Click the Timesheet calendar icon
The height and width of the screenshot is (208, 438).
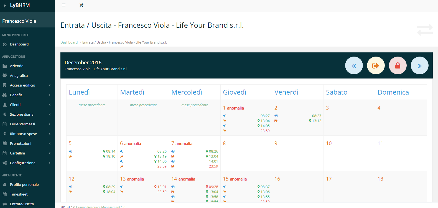pyautogui.click(x=5, y=194)
